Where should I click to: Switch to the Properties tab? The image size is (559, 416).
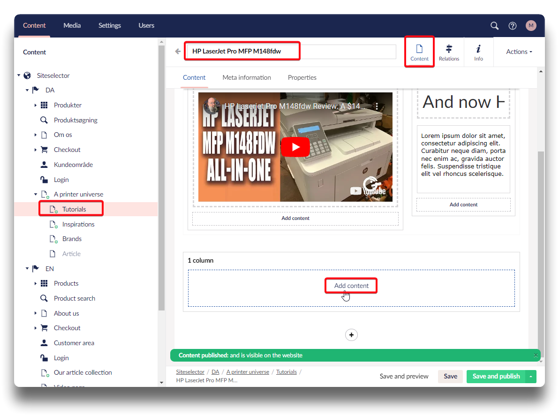tap(302, 77)
